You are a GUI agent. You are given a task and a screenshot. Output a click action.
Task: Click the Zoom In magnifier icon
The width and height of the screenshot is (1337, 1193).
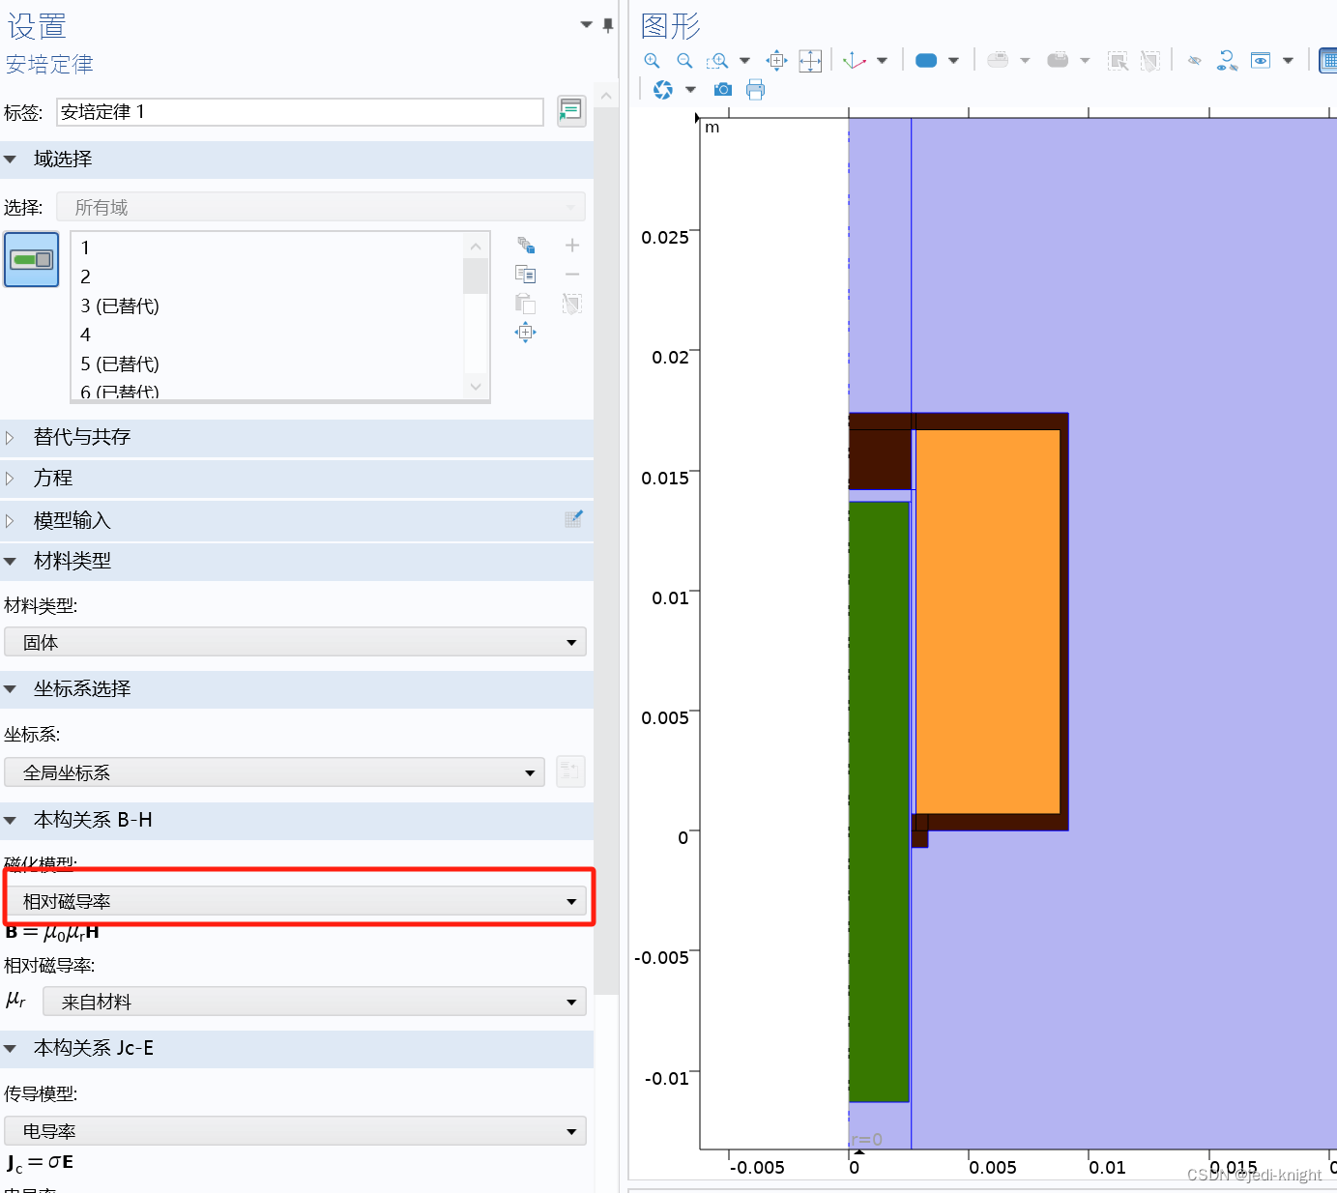[652, 61]
